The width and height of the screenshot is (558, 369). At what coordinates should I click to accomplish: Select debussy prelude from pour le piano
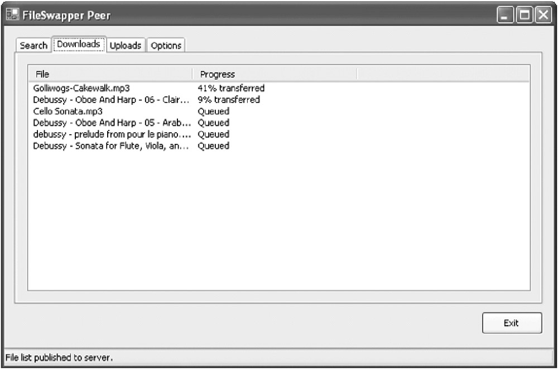(111, 134)
